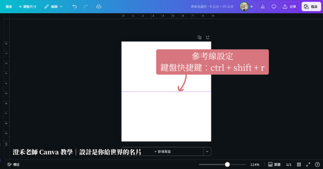Expand the chevron next to 新增頁面
323x169 pixels.
207,152
